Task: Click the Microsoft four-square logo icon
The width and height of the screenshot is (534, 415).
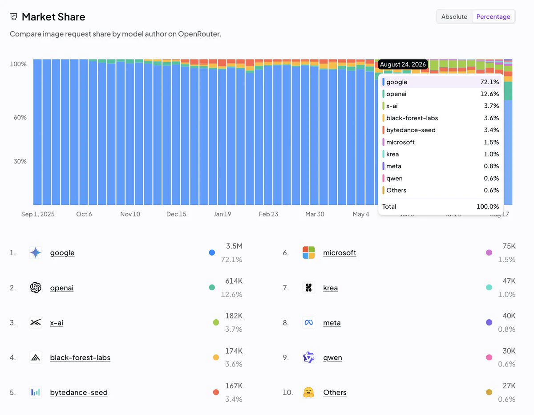Action: [x=309, y=253]
